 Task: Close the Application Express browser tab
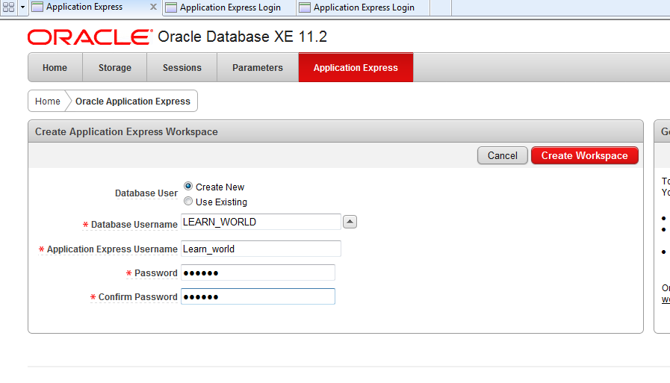point(153,7)
